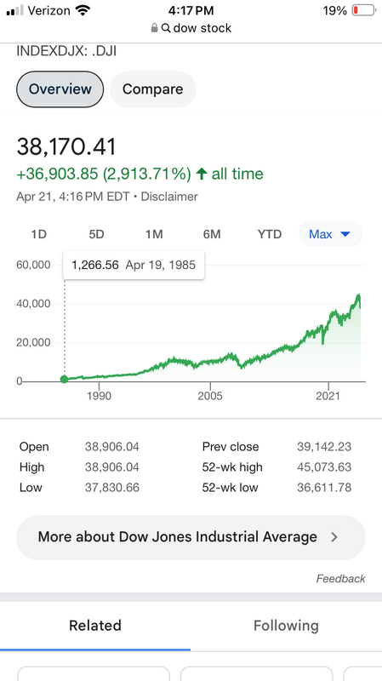Viewport: 382px width, 681px height.
Task: Open the Disclaimer link
Action: click(169, 197)
